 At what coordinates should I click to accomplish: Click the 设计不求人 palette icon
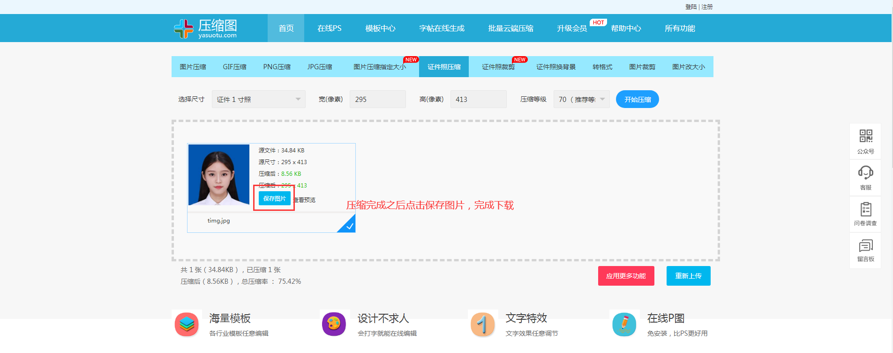click(334, 324)
